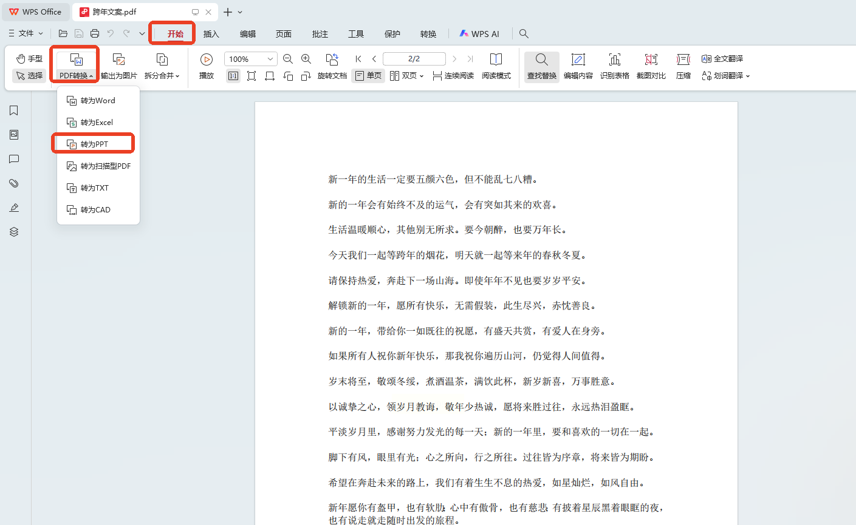The height and width of the screenshot is (525, 856).
Task: Open the 100% zoom level dropdown
Action: tap(270, 59)
